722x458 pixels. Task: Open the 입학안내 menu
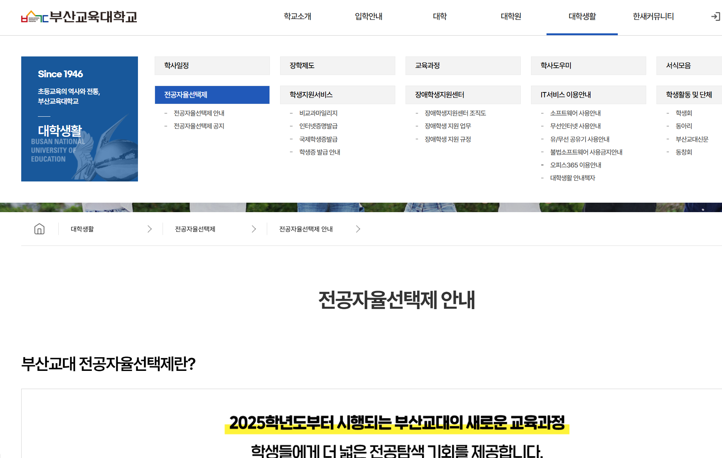coord(368,17)
